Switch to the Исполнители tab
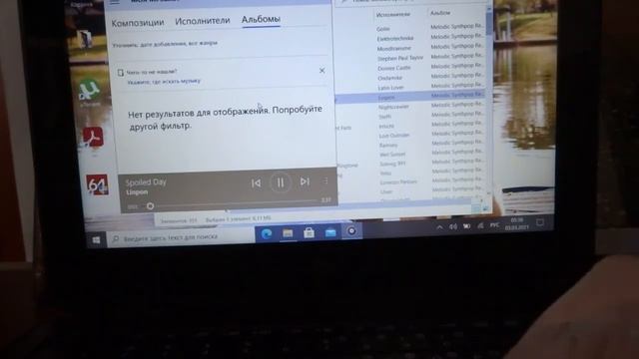This screenshot has width=639, height=359. [x=203, y=21]
